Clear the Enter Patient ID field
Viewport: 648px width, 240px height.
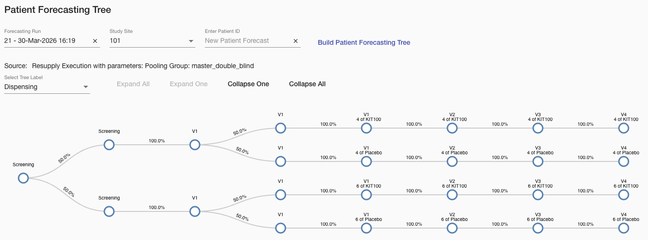[295, 41]
